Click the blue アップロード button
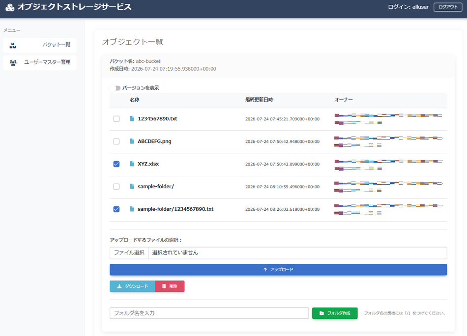Screen dimensions: 467x336 (x=278, y=270)
